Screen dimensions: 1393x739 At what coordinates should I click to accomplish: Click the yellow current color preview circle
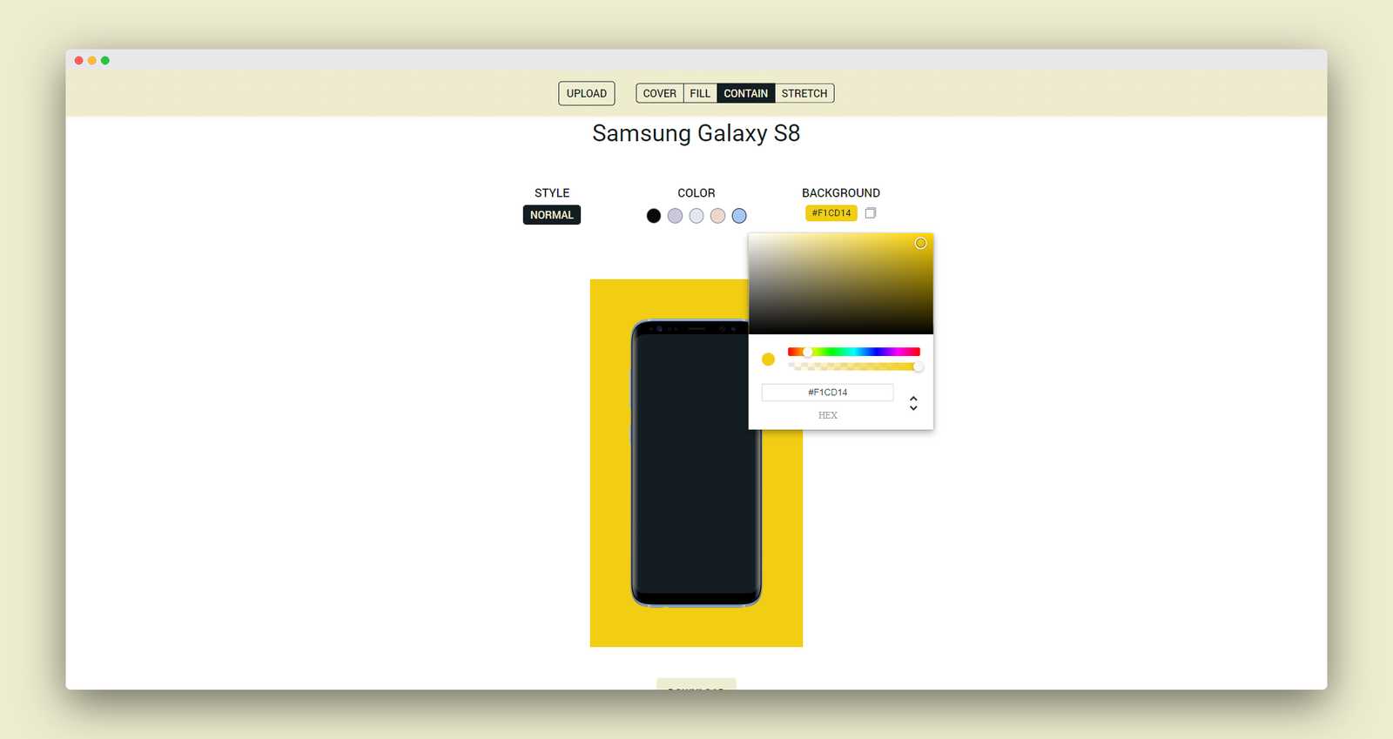[x=768, y=359]
